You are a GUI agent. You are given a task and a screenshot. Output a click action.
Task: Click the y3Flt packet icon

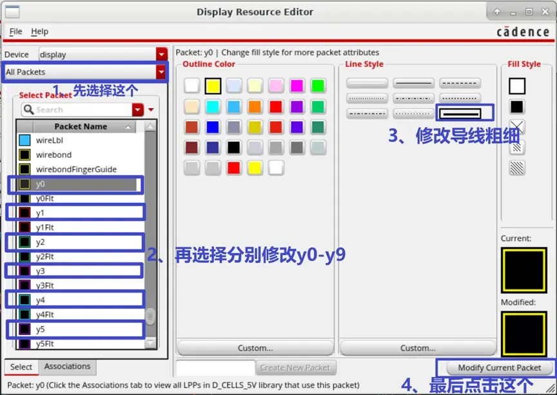24,285
